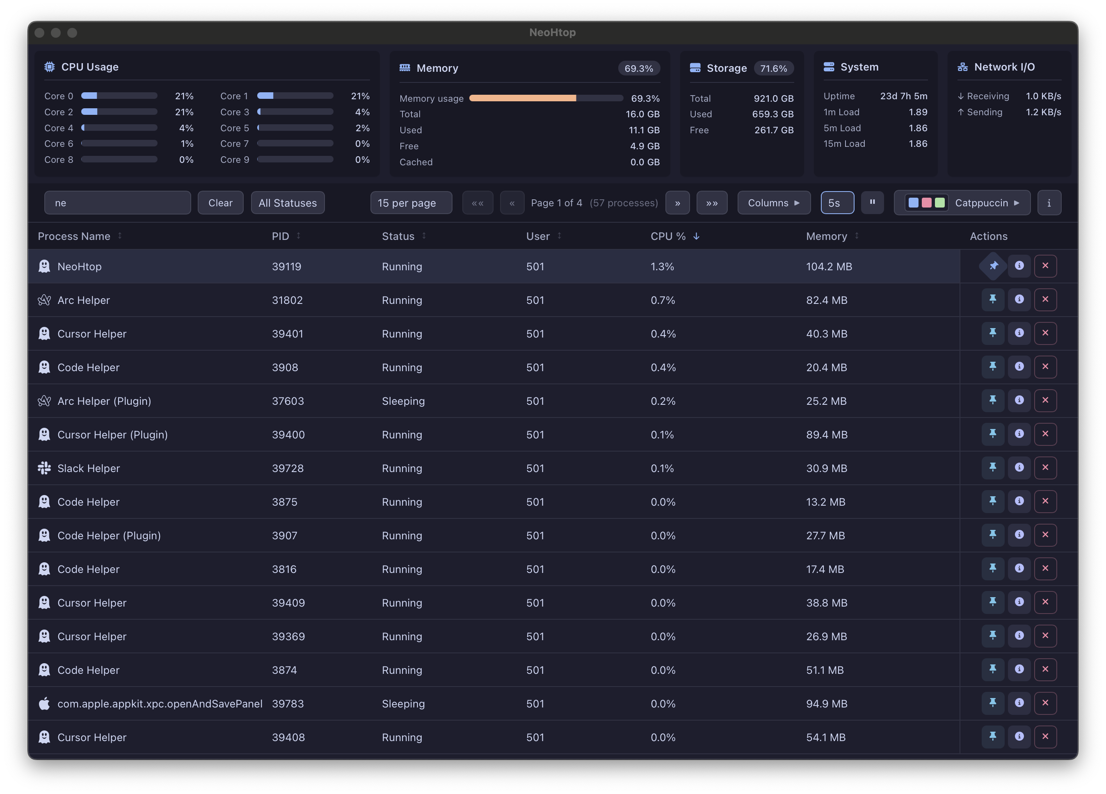Screen dimensions: 1106x794
Task: Click the process search field
Action: pyautogui.click(x=117, y=203)
